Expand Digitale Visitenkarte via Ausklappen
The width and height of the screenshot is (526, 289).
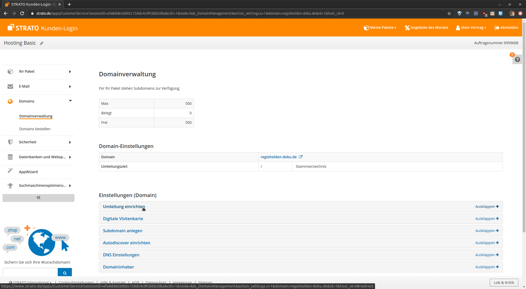click(x=487, y=219)
